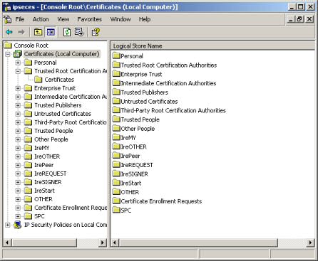
Task: Select Other People in the right pane
Action: pyautogui.click(x=138, y=129)
